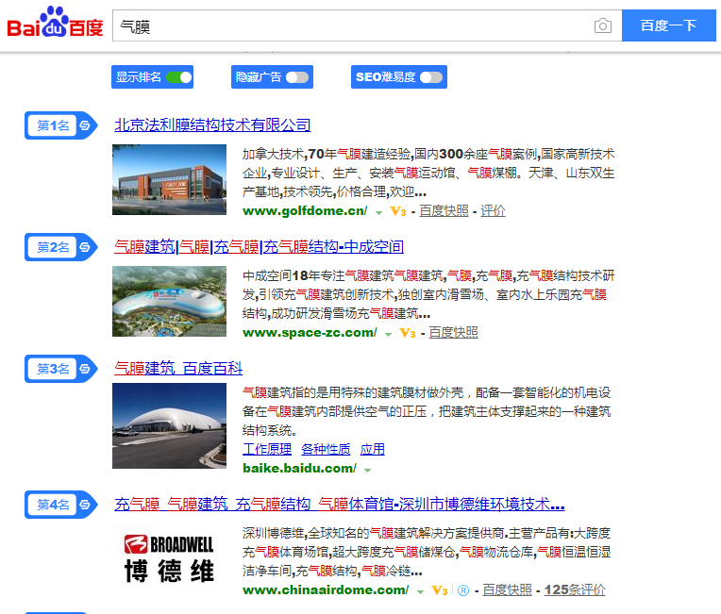Image resolution: width=721 pixels, height=614 pixels.
Task: Click www.space-zc.com/ green URL
Action: click(x=310, y=332)
